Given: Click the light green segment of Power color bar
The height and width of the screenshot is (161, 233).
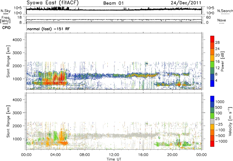Looking at the screenshot, I should [212, 64].
